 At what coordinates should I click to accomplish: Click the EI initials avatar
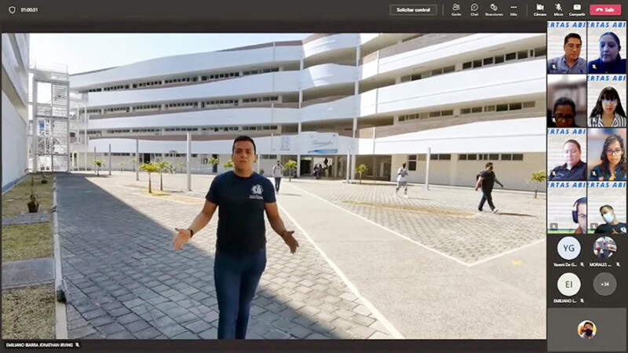(568, 284)
